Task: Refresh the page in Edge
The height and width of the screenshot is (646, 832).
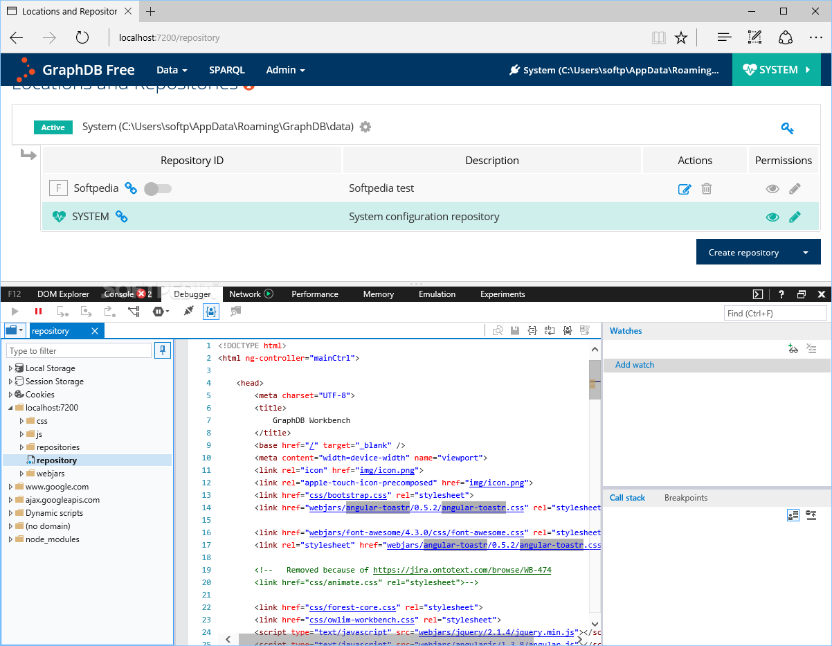Action: pos(82,37)
